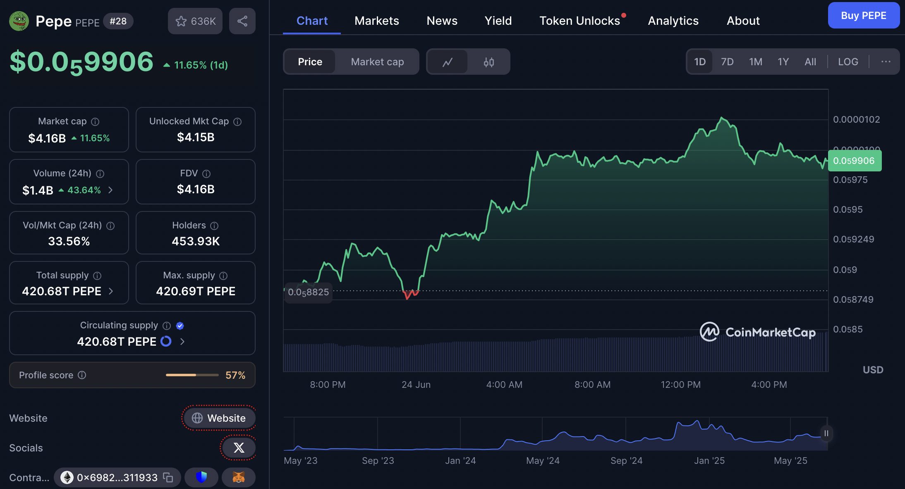Viewport: 905px width, 489px height.
Task: Open Unlocked Mkt Cap info icon
Action: point(237,121)
